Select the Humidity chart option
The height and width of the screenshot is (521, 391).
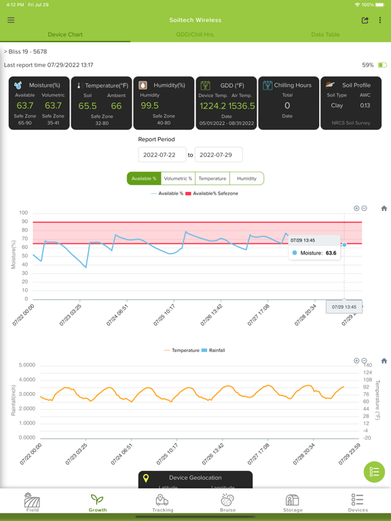click(x=246, y=178)
